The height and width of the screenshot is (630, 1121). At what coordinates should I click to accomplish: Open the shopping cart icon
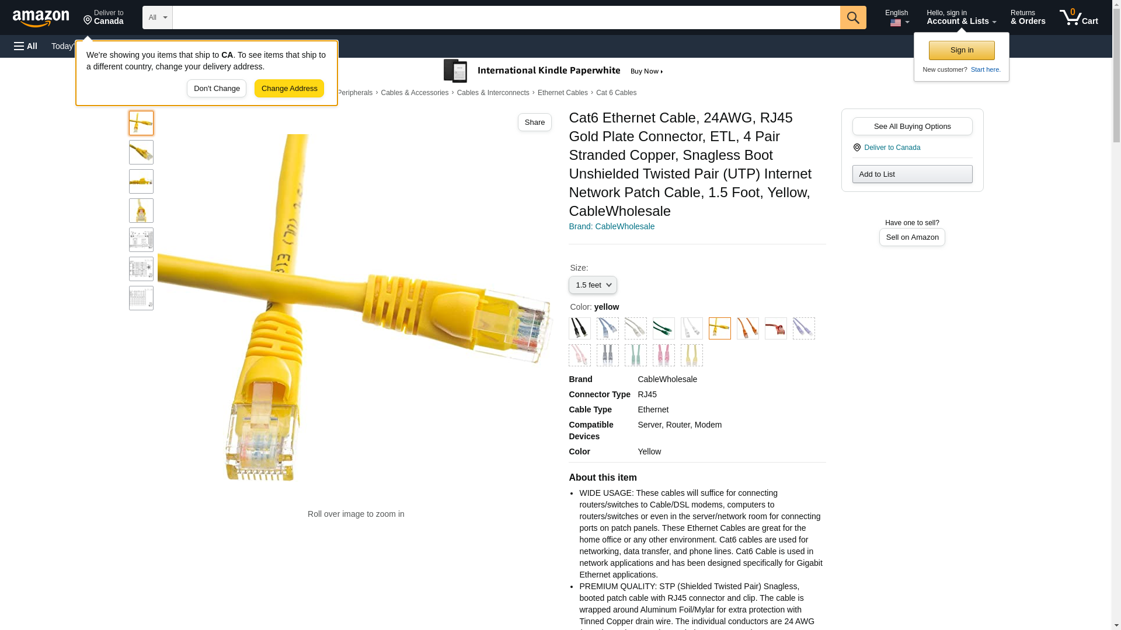[1079, 17]
